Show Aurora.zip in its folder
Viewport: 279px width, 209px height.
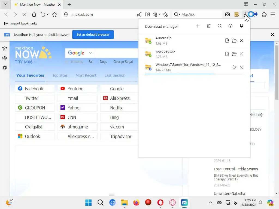click(x=234, y=41)
